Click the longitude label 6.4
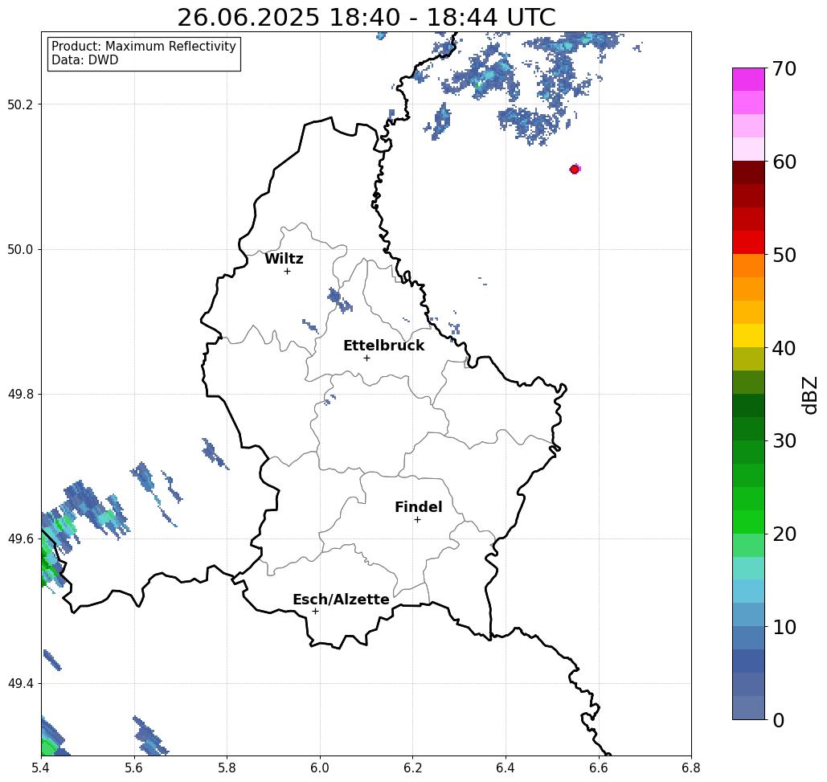 [506, 768]
